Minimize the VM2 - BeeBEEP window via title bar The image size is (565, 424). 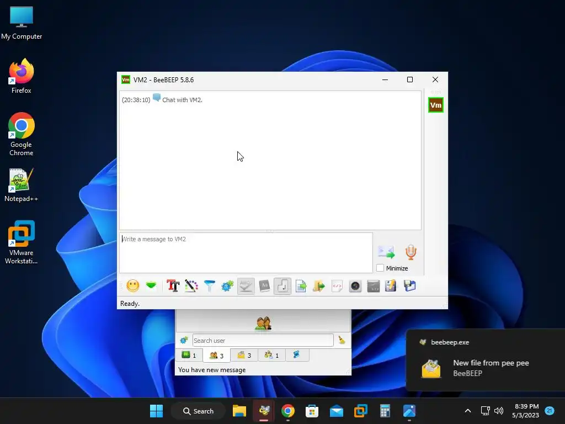[385, 79]
